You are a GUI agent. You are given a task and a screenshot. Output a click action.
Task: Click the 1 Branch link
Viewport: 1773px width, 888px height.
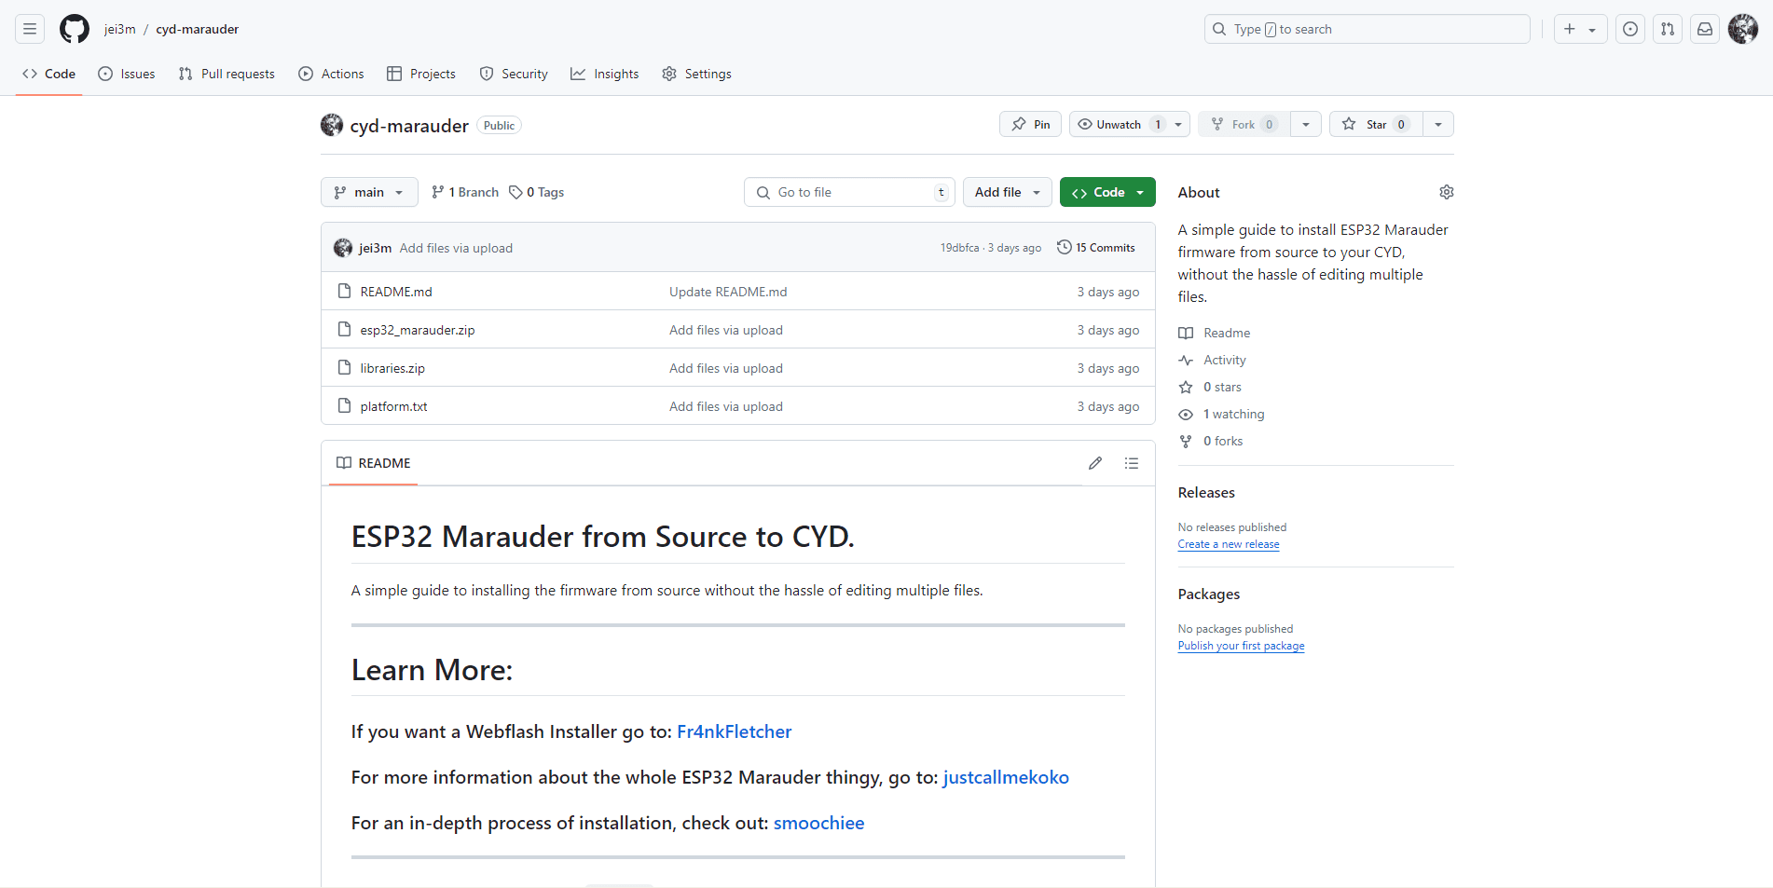(465, 192)
